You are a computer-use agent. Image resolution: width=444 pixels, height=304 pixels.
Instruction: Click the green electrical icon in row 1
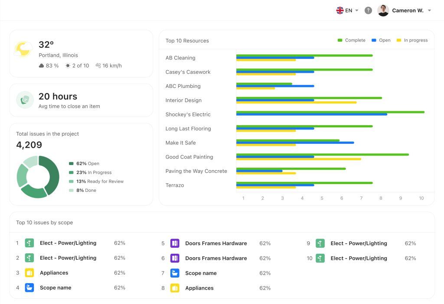tap(29, 243)
